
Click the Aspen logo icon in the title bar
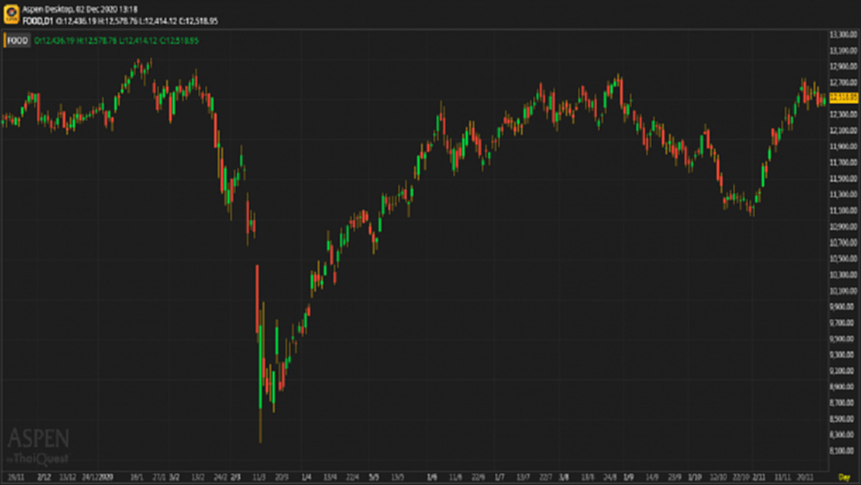coord(11,15)
